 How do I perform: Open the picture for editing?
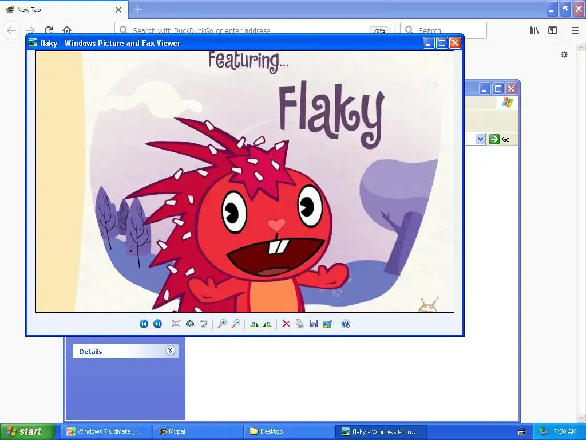click(x=327, y=324)
